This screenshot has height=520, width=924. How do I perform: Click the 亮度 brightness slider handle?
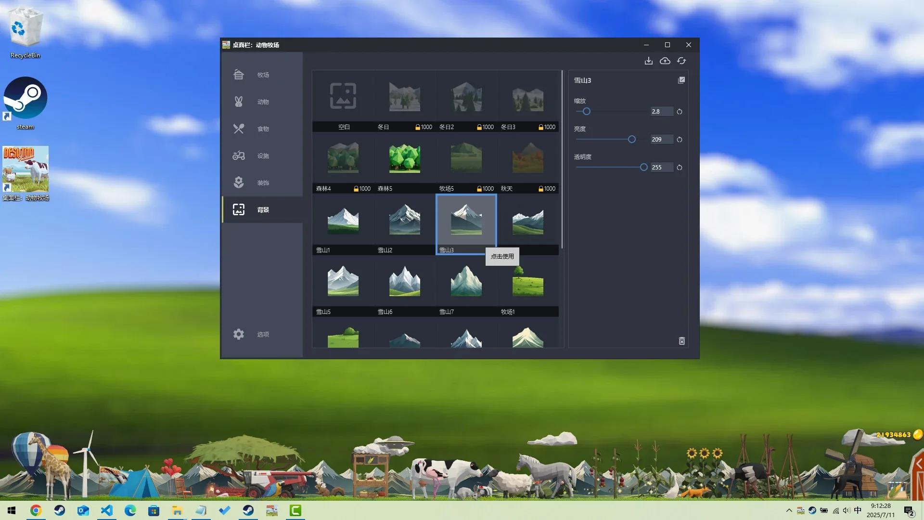pos(632,140)
